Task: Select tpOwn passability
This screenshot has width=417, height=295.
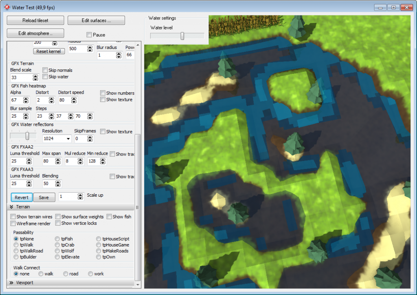Action: [x=99, y=257]
